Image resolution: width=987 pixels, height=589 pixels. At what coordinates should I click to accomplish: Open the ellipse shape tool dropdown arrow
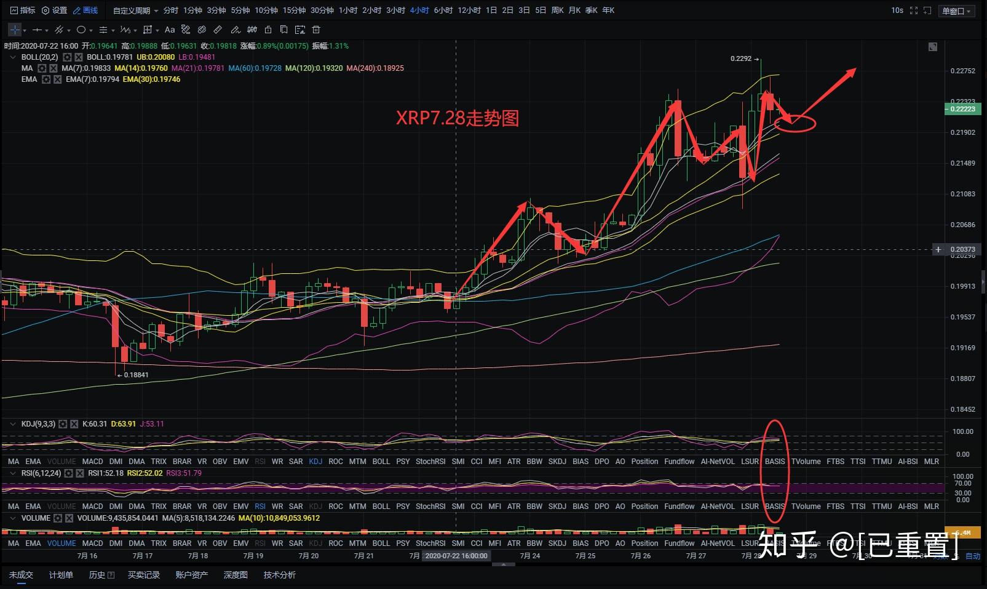(x=90, y=30)
